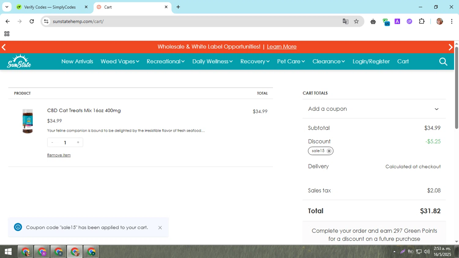Open first Chrome taskbar icon
Image resolution: width=459 pixels, height=258 pixels.
pyautogui.click(x=26, y=252)
